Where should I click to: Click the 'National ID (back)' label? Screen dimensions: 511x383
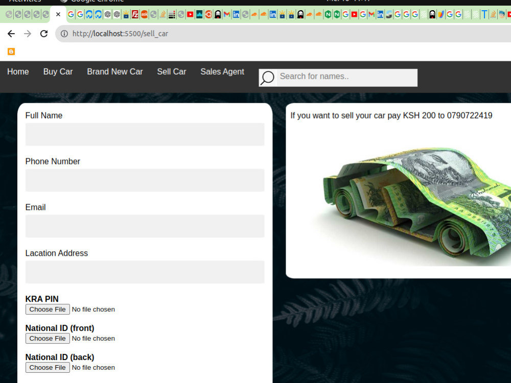click(60, 357)
